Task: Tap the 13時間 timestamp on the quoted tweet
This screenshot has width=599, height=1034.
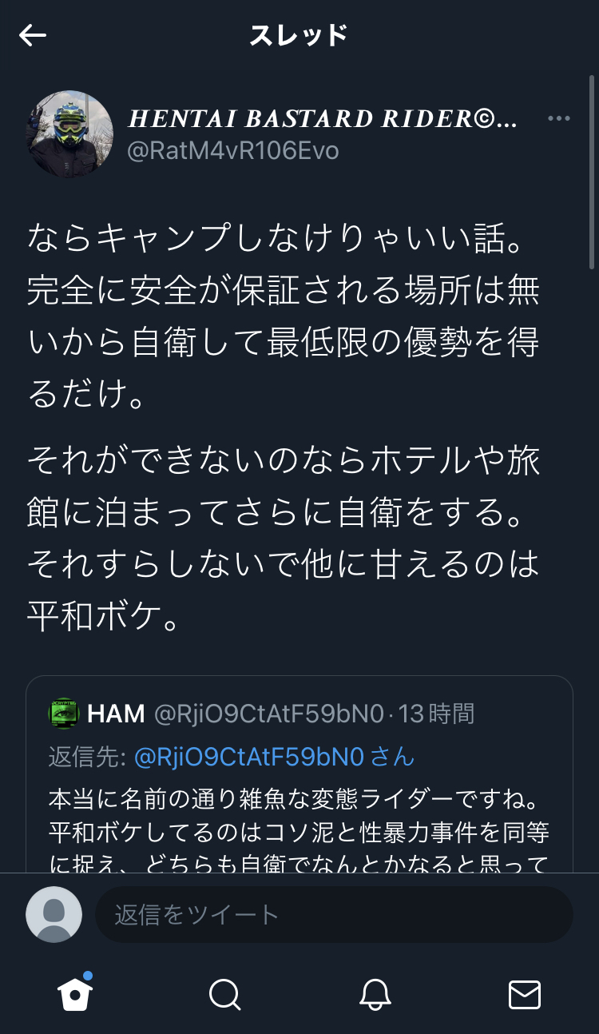Action: point(436,713)
